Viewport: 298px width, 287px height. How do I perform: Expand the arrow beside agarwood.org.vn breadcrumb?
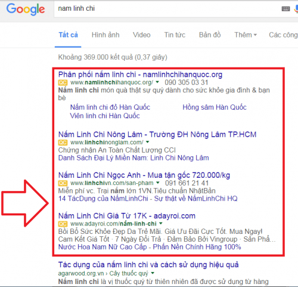[x=153, y=273]
